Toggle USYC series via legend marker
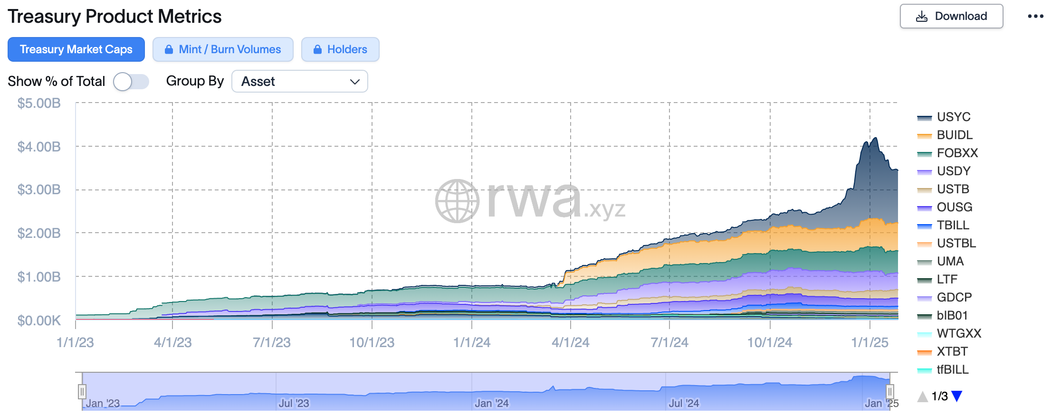1051x415 pixels. click(924, 117)
